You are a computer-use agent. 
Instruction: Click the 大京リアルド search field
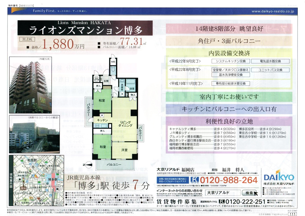click(x=223, y=193)
